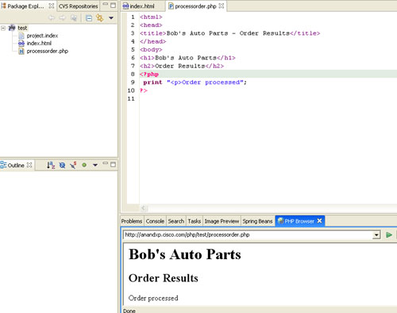The height and width of the screenshot is (313, 397).
Task: Click the project.index file icon
Action: (21, 36)
